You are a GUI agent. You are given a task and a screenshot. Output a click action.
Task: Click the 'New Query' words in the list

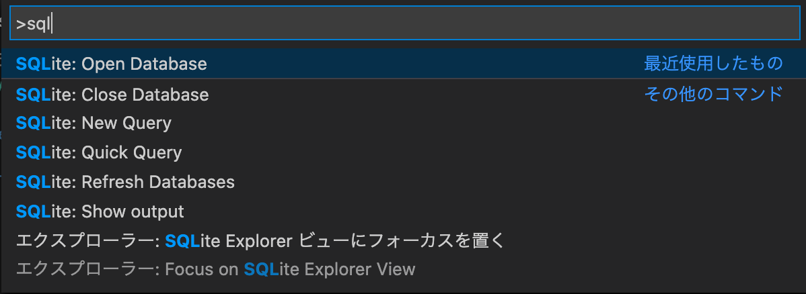point(126,123)
